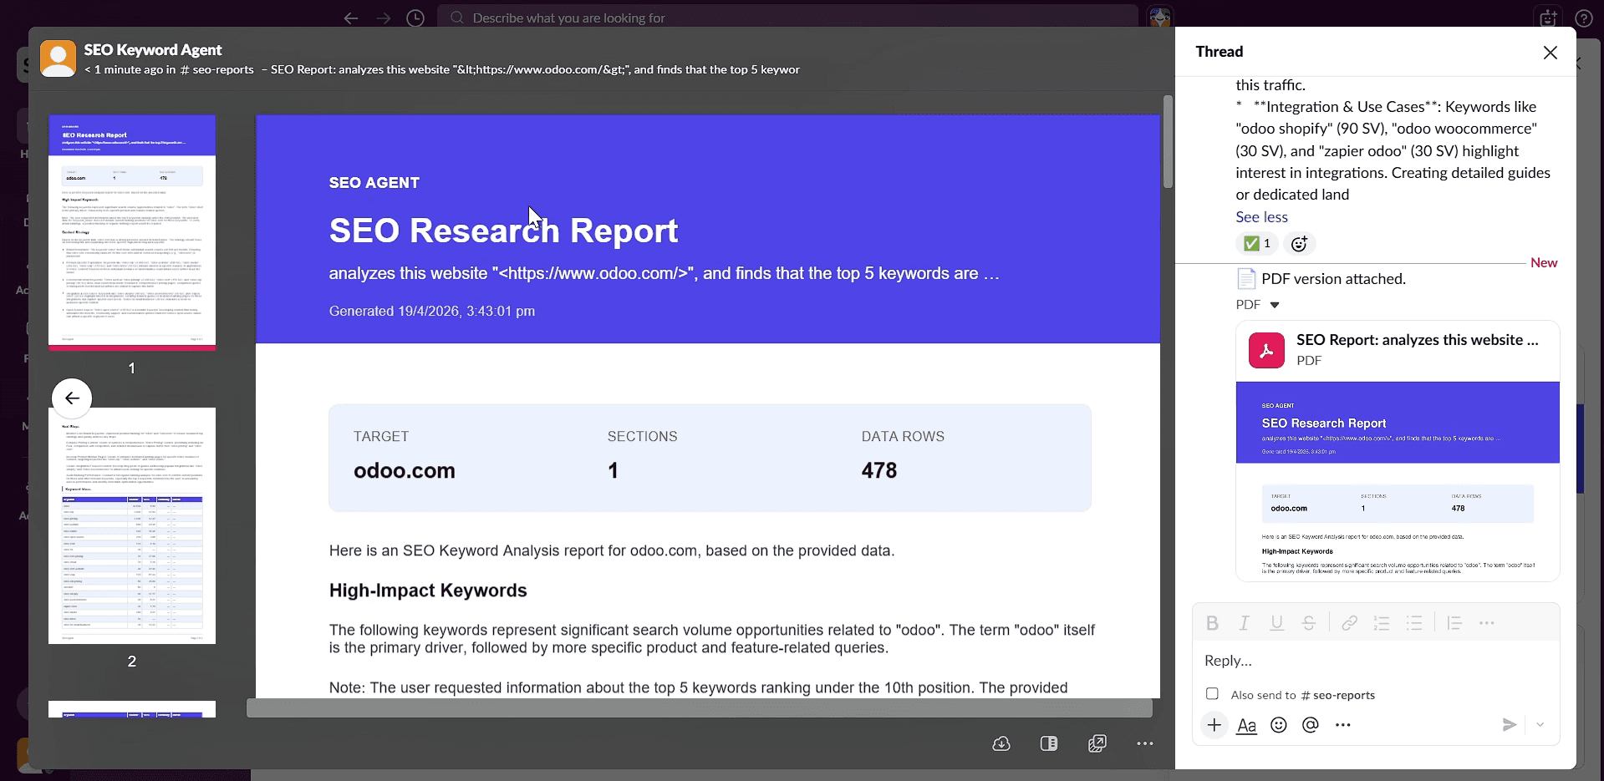Close the Thread panel
Screen dimensions: 1604x781
[x=1551, y=53]
